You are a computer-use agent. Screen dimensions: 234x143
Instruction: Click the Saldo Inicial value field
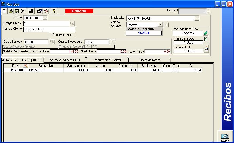pos(112,52)
